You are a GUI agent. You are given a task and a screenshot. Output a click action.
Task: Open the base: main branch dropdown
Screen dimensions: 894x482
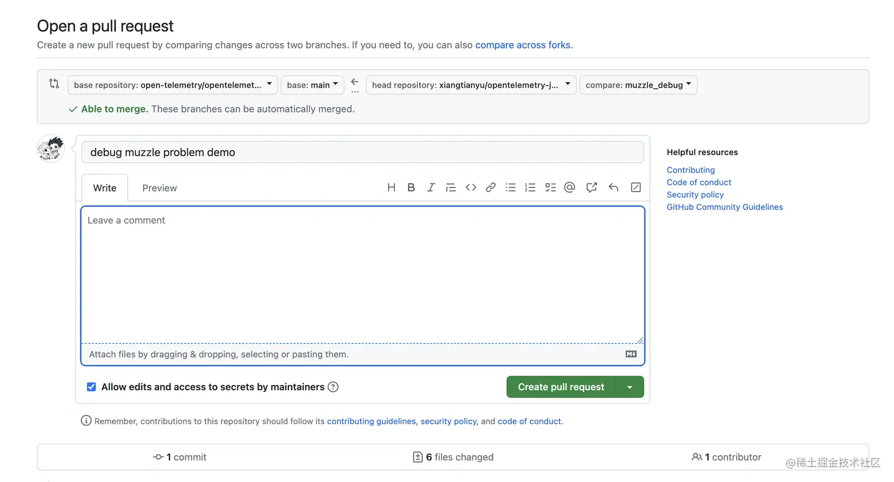coord(312,85)
